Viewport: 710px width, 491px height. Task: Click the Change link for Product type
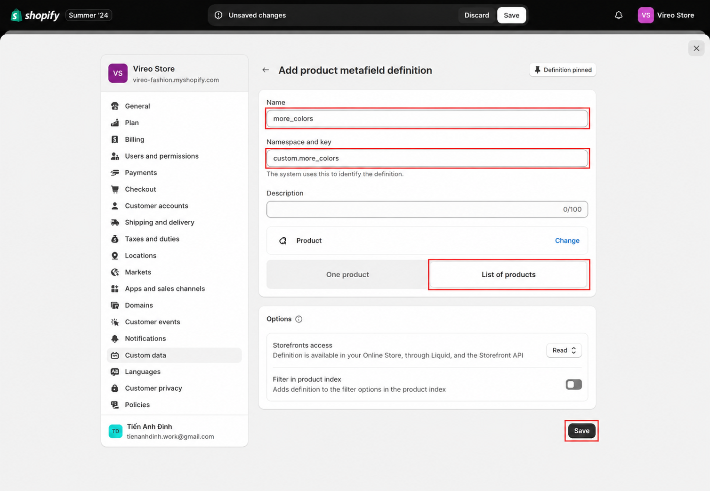click(567, 241)
